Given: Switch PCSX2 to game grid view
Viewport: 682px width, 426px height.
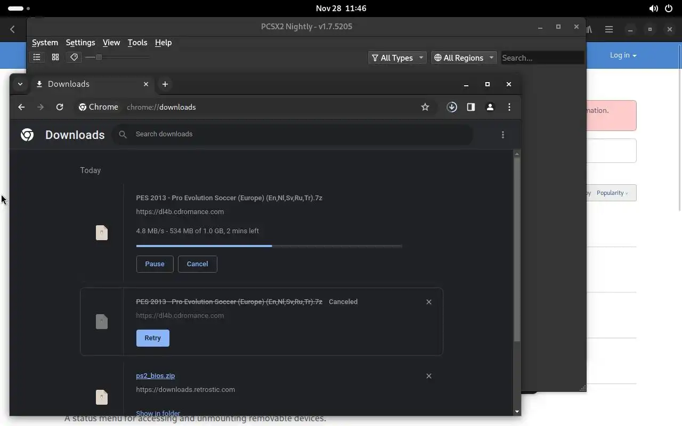Looking at the screenshot, I should (55, 57).
